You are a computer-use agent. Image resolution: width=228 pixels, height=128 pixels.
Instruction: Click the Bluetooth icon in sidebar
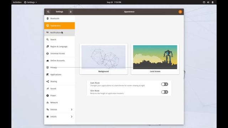(47, 18)
